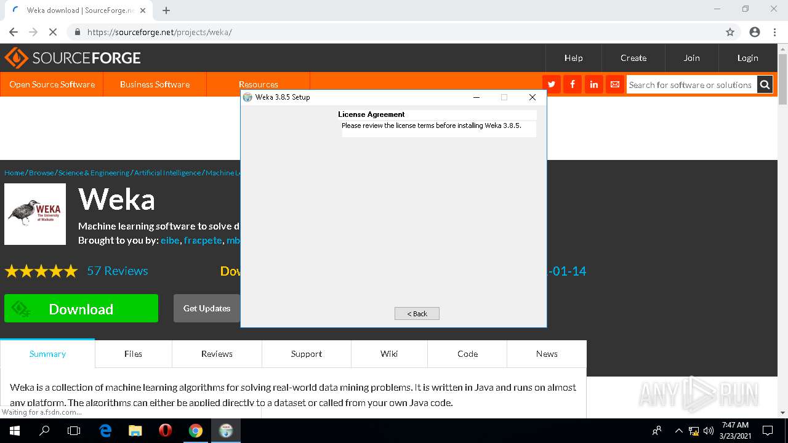Viewport: 788px width, 443px height.
Task: Click Artificial Intelligence breadcrumb
Action: pos(167,173)
